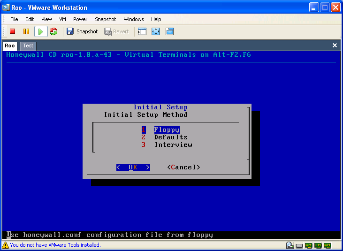Viewport: 343px width, 251px height.
Task: Switch to full screen mode icon
Action: tap(156, 31)
